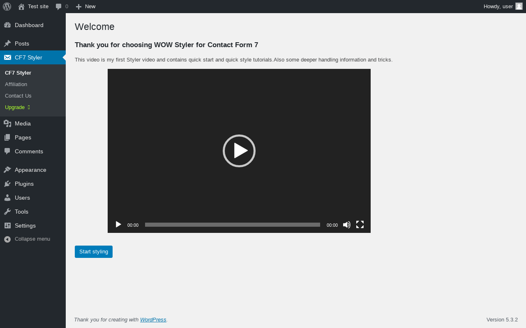526x328 pixels.
Task: Mute the video using speaker icon
Action: 347,224
